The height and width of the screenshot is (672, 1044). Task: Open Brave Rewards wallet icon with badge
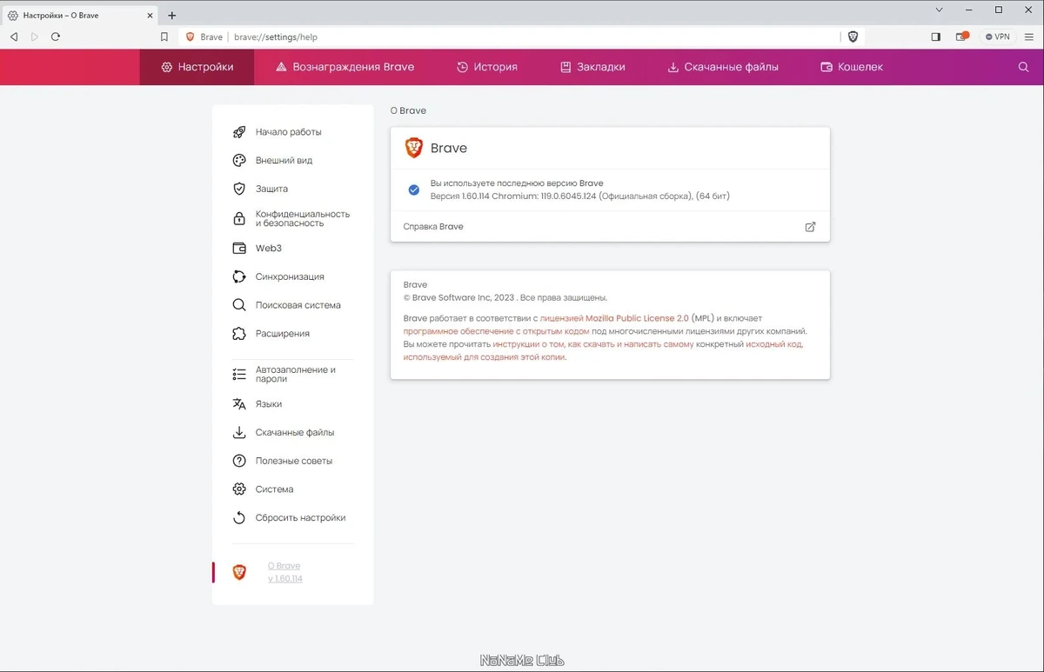pos(961,37)
